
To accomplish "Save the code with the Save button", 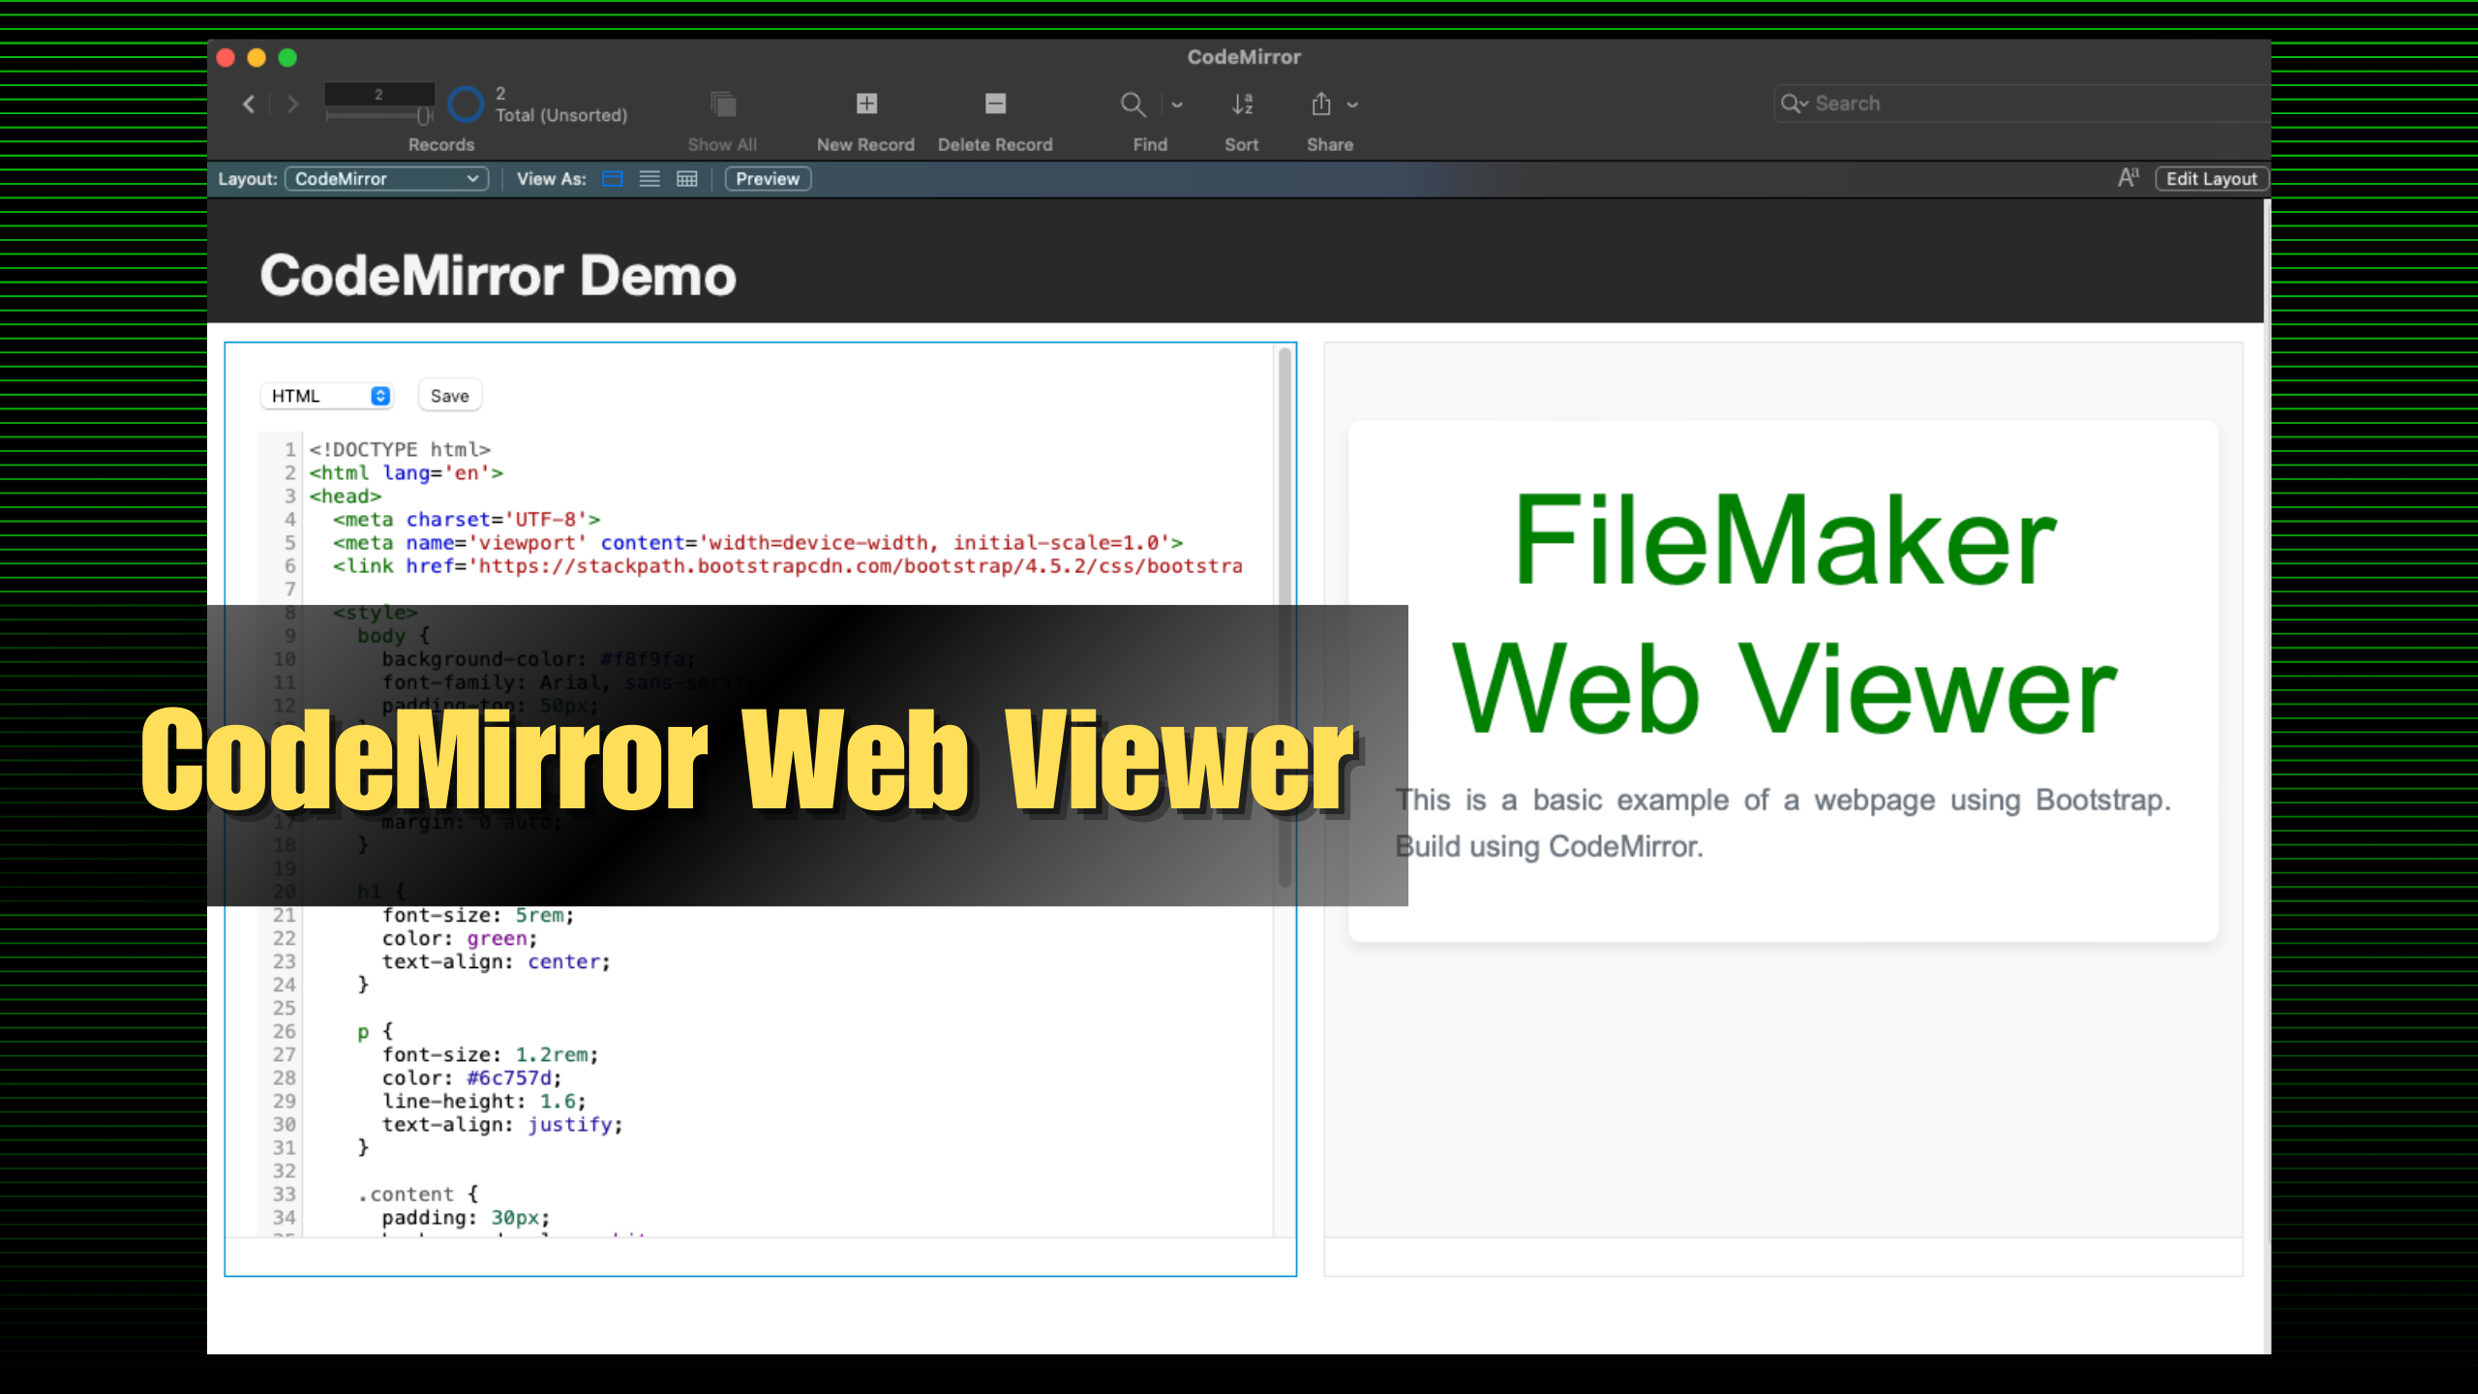I will point(449,395).
